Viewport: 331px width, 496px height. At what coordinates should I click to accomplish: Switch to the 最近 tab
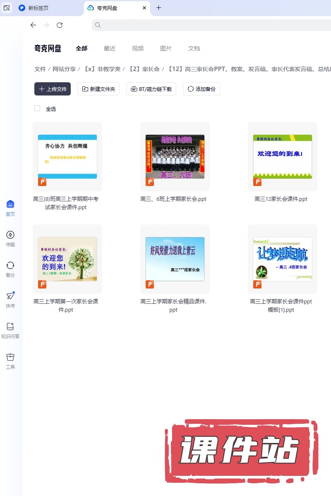pos(110,48)
